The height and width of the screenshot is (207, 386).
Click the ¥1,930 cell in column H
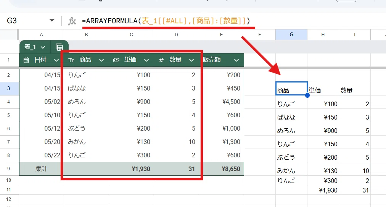click(323, 190)
